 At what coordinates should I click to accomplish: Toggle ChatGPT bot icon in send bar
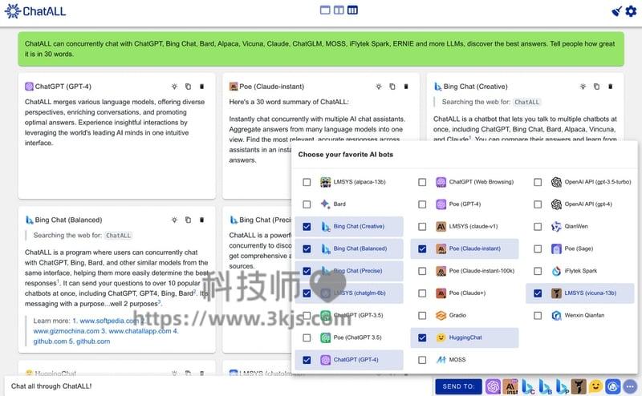coord(493,386)
